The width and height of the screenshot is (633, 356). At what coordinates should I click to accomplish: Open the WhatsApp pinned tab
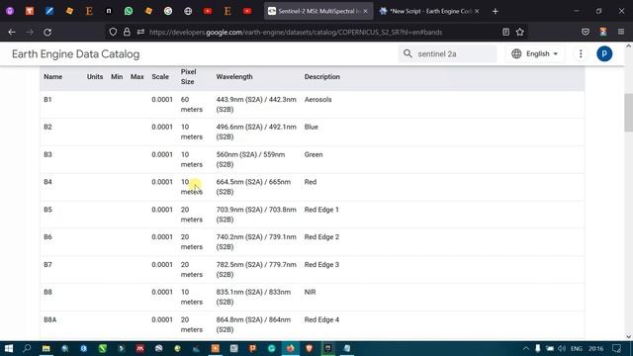tap(129, 11)
